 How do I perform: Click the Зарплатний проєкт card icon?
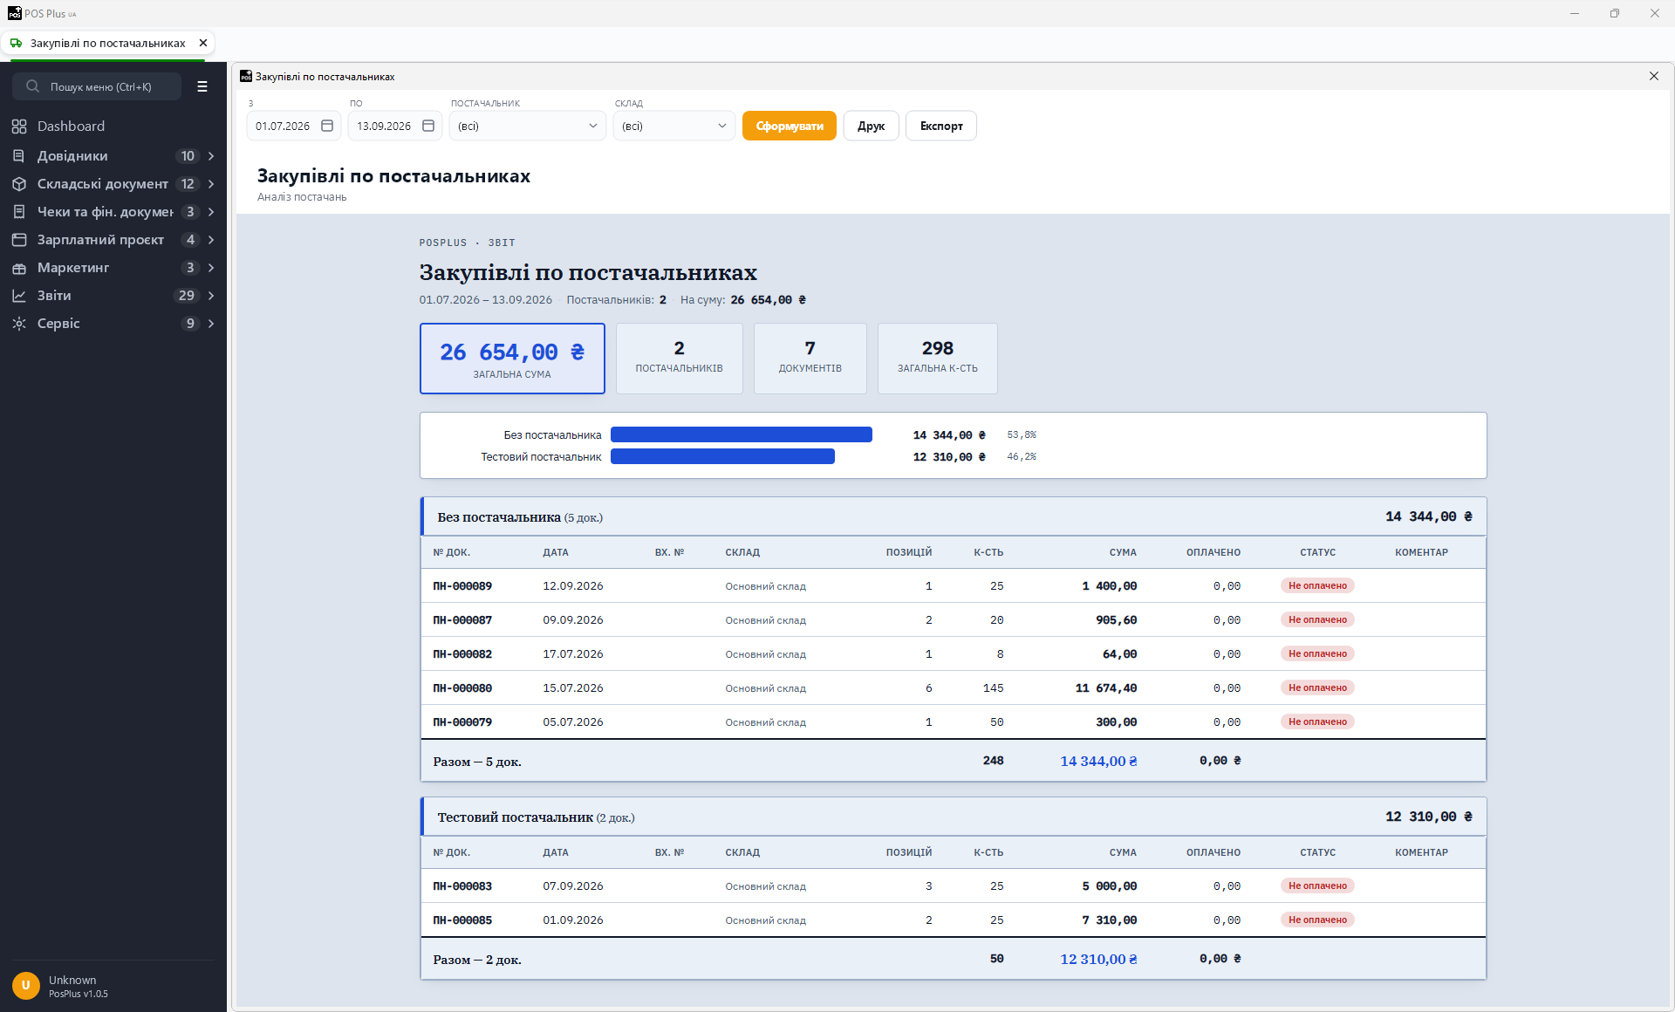tap(19, 240)
